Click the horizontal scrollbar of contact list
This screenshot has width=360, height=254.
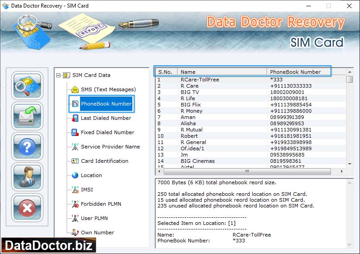click(x=247, y=171)
